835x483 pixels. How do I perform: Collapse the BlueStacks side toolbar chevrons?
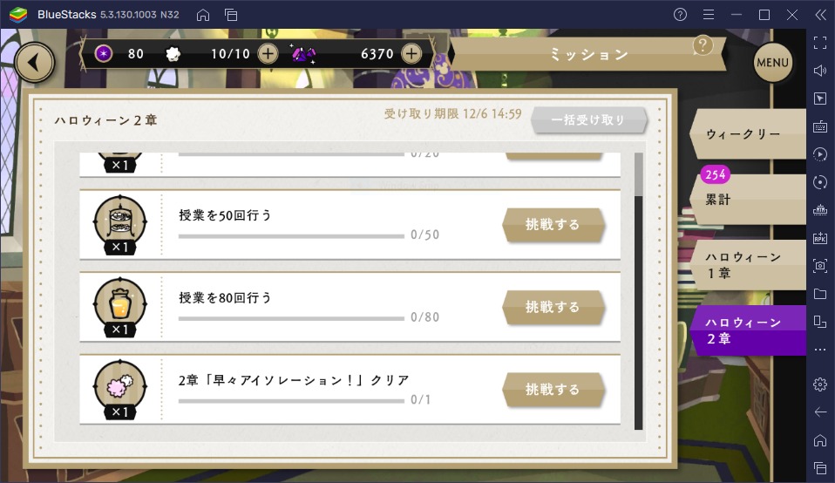point(821,14)
